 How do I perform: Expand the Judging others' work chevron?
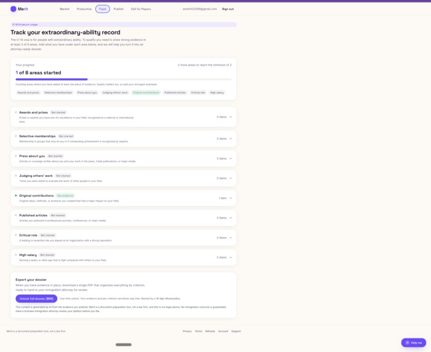pos(231,178)
